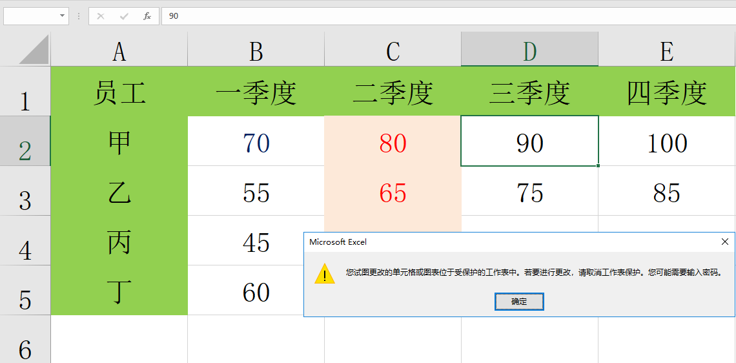Screen dimensions: 736x363
Task: Select the cell with employee 丙
Action: (x=119, y=240)
